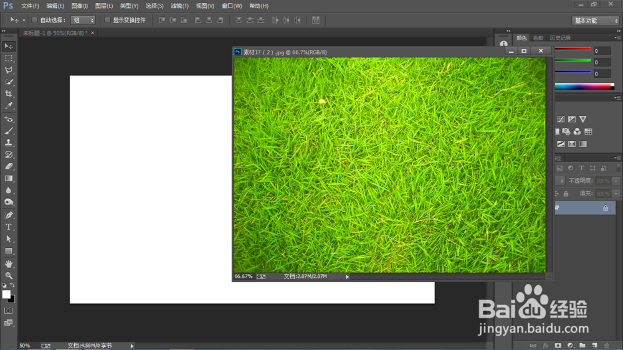Swap foreground and background colors
Image resolution: width=623 pixels, height=350 pixels.
pyautogui.click(x=12, y=285)
